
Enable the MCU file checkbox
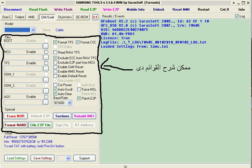[46, 52]
